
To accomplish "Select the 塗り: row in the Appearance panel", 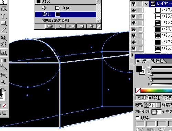I will click(x=66, y=14).
